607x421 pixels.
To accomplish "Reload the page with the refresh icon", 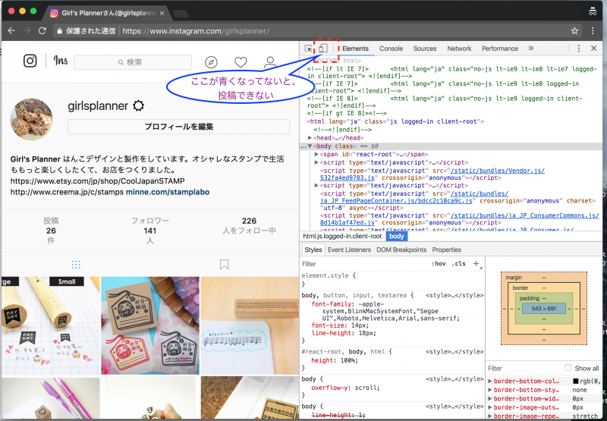I will point(42,30).
